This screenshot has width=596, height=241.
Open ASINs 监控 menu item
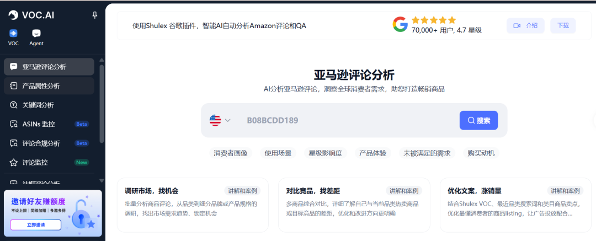(x=49, y=124)
